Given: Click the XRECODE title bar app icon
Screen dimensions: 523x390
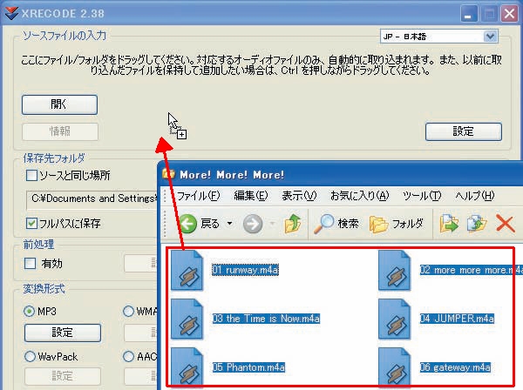Looking at the screenshot, I should coord(11,13).
